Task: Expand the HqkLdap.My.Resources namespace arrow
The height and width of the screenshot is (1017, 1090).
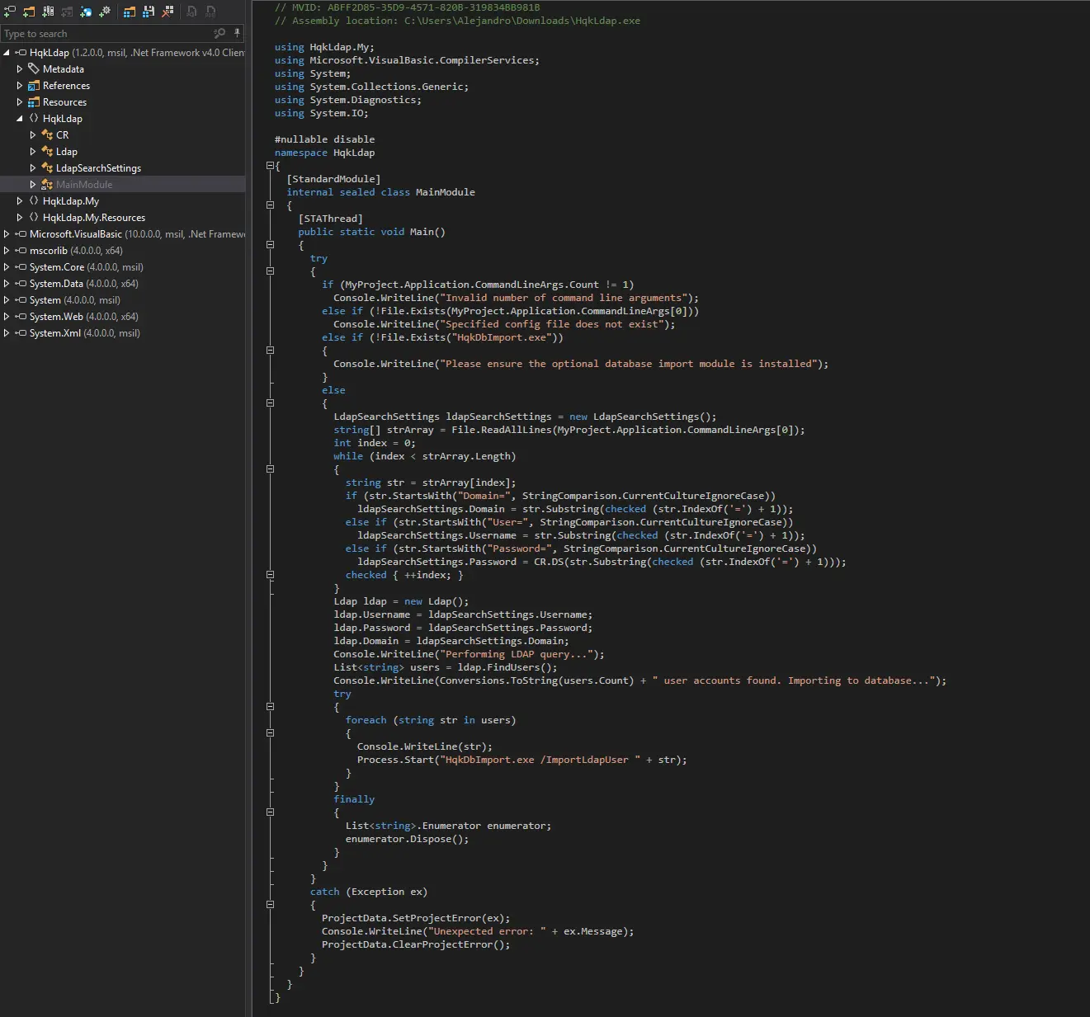Action: 20,217
